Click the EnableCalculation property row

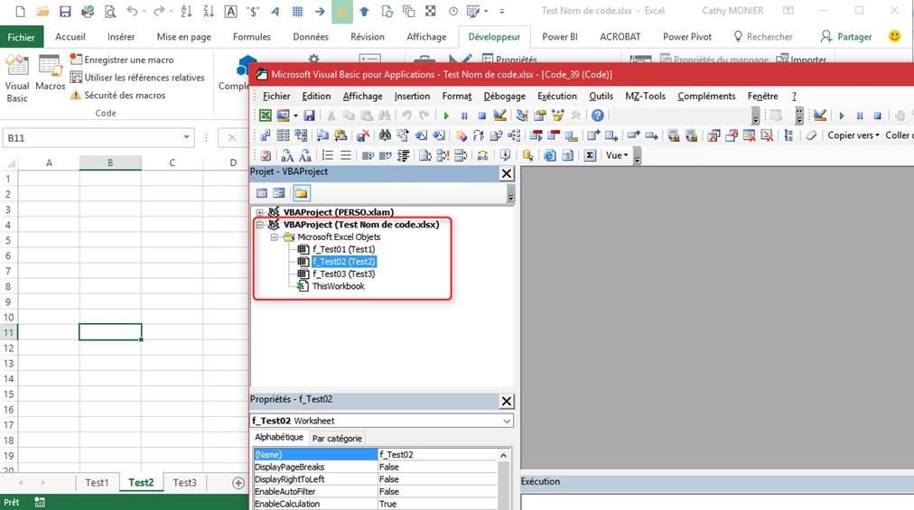pyautogui.click(x=376, y=505)
